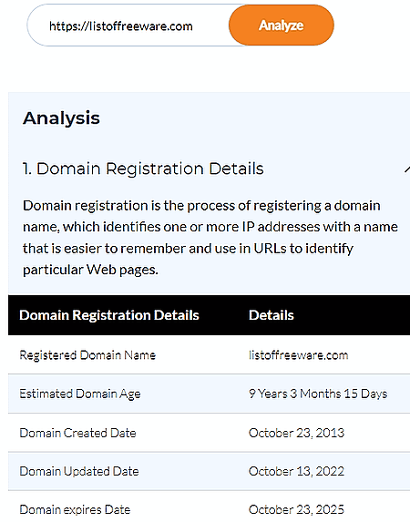Click the black table header bar
Image resolution: width=410 pixels, height=522 pixels.
209,315
